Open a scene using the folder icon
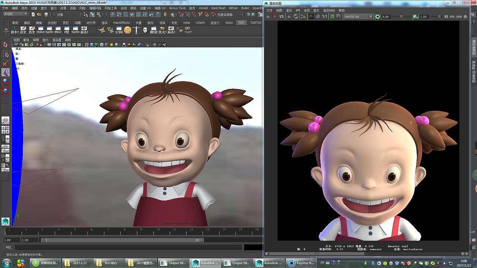Screen dimensions: 477x268 pyautogui.click(x=40, y=15)
